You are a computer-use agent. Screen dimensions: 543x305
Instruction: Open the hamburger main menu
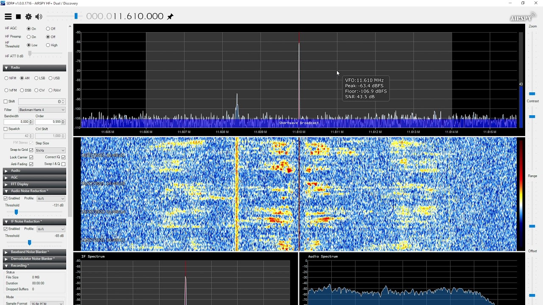pos(8,17)
